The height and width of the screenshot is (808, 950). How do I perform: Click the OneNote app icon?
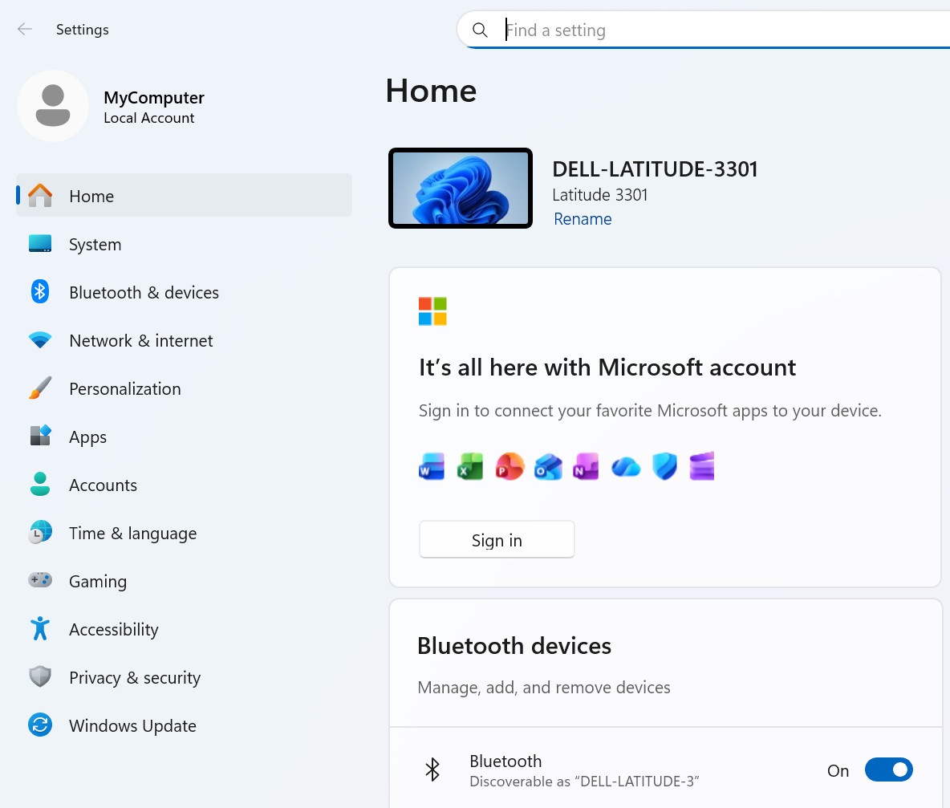click(x=586, y=467)
